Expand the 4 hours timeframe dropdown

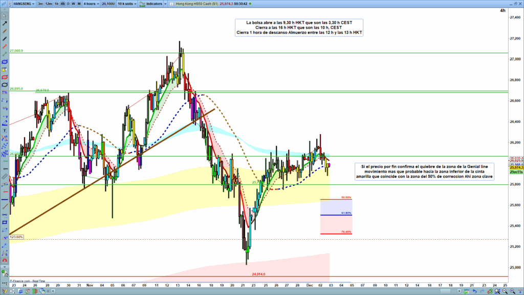click(91, 3)
